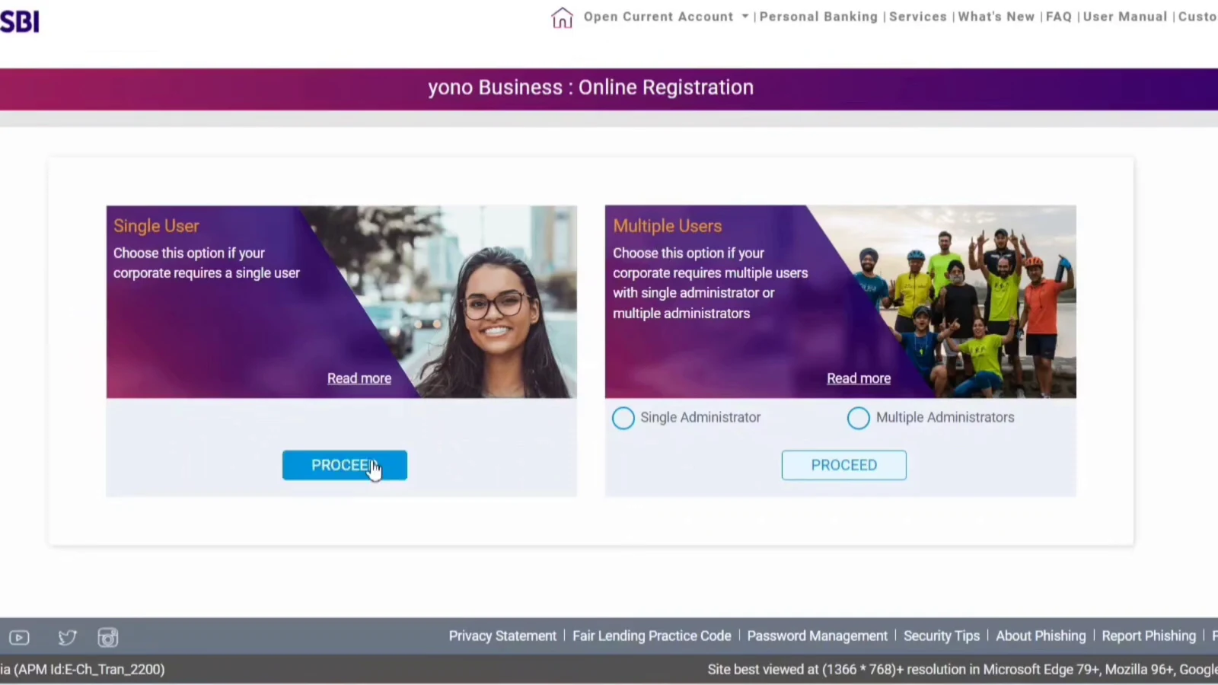Click PROCEED under Multiple Users

click(843, 465)
